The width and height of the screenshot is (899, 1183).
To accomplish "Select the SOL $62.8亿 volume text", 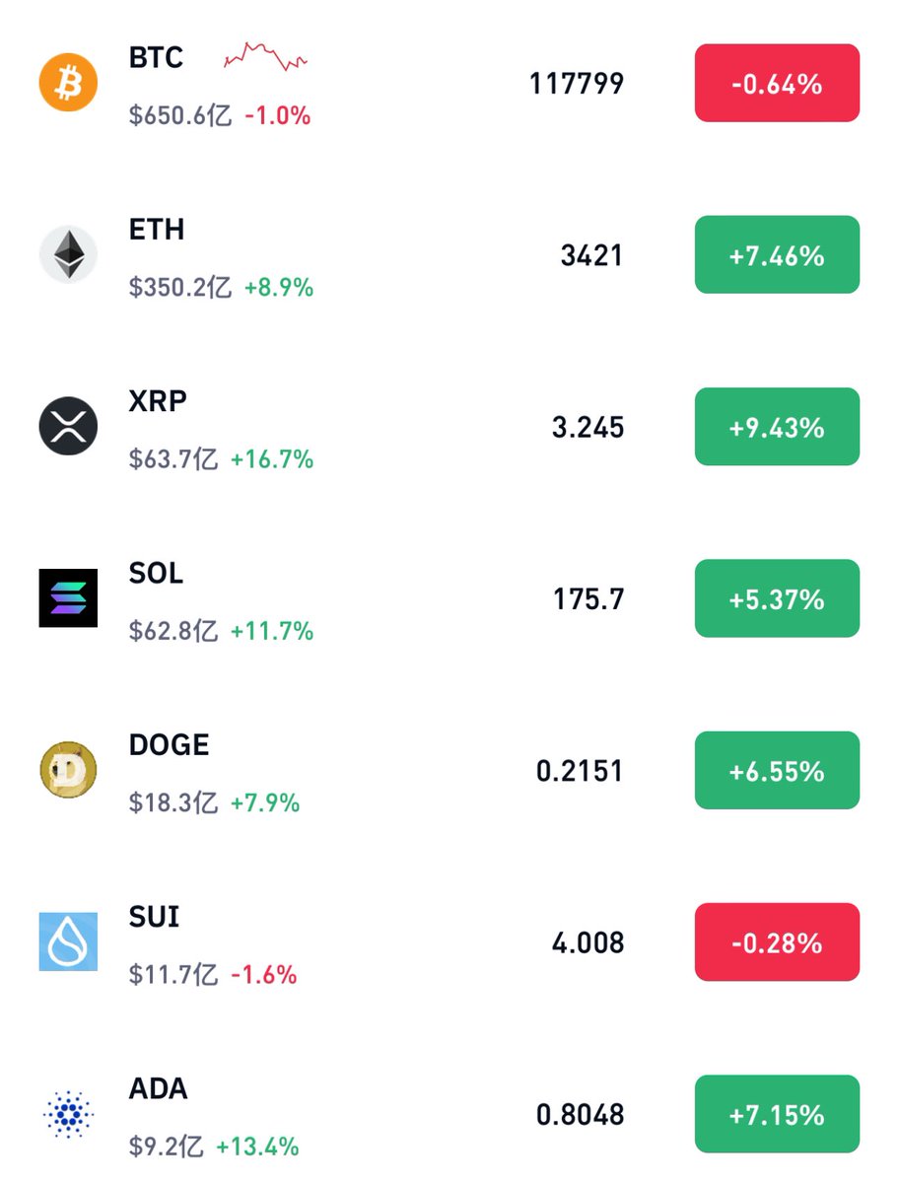I will coord(173,631).
